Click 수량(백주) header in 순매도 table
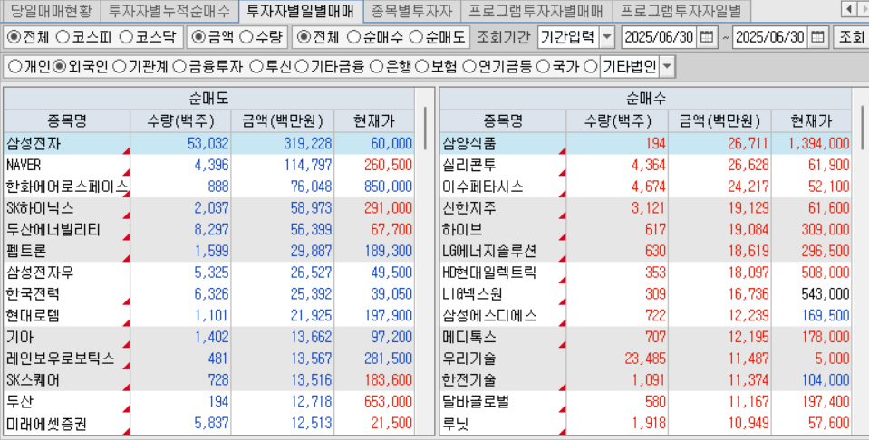This screenshot has width=869, height=440. (180, 120)
